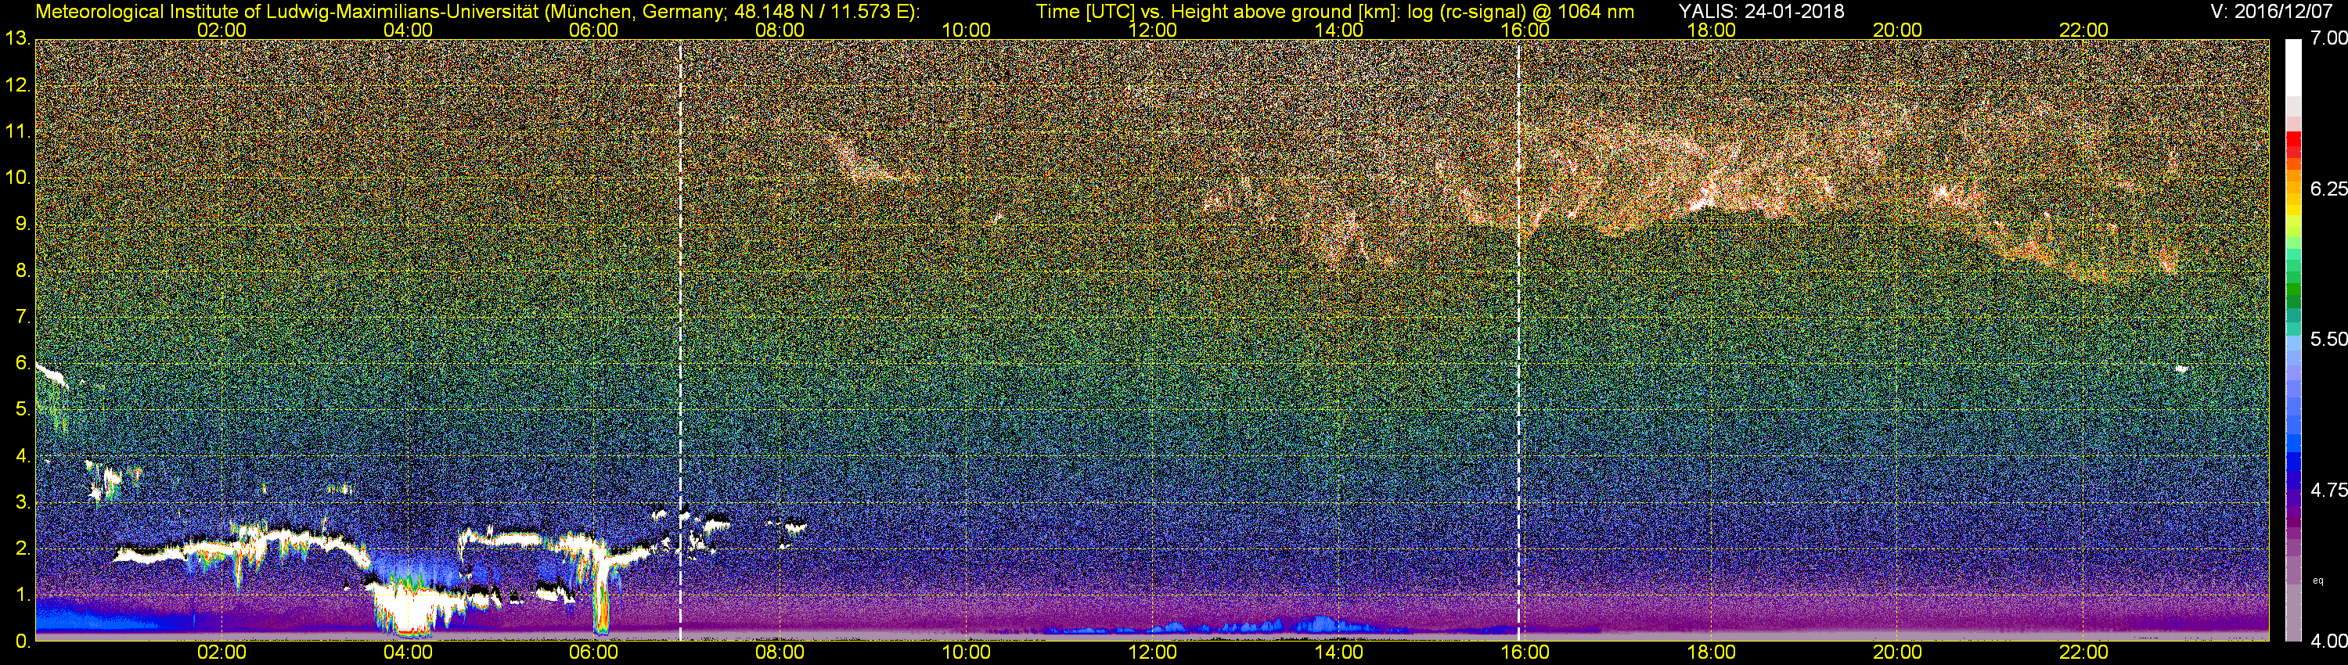The width and height of the screenshot is (2348, 665).
Task: Click the 04:00 label on the top time axis
Action: click(408, 30)
